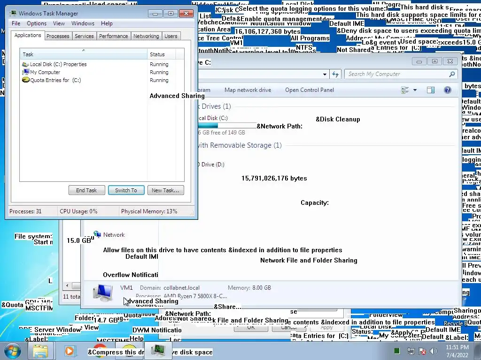Viewport: 481px width, 360px height.
Task: Click the Change your view icon
Action: [405, 90]
